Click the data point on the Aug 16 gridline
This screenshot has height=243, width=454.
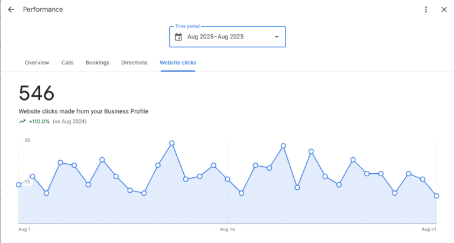point(228,179)
